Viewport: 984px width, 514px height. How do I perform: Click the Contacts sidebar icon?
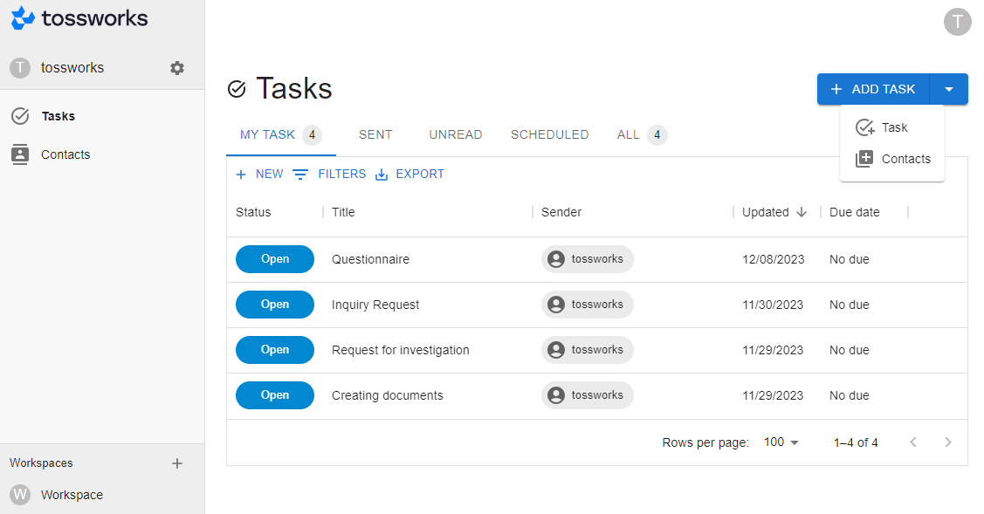[x=20, y=154]
